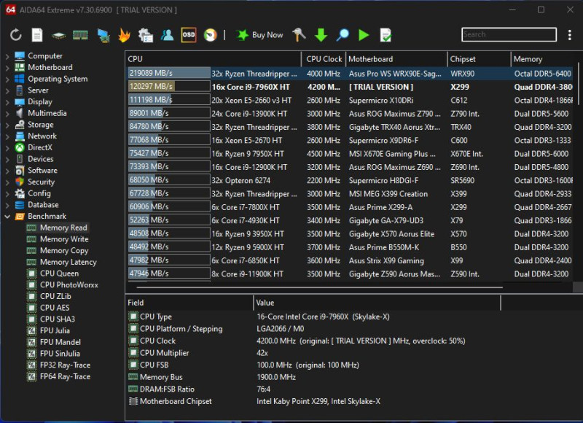Focus the Search input field
Screen dimensions: 583x423
[x=509, y=34]
